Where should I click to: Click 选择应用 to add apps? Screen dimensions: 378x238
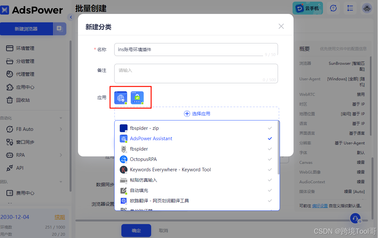click(197, 114)
